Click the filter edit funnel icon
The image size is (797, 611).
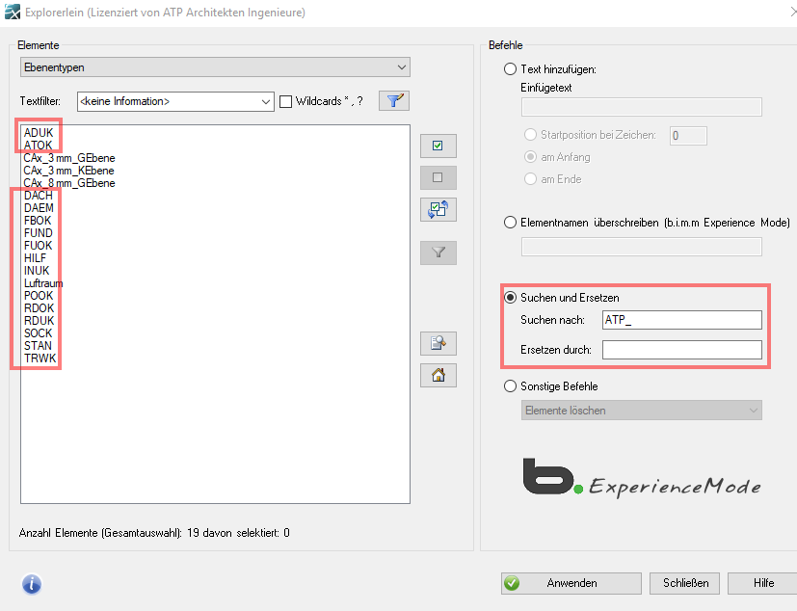pyautogui.click(x=393, y=100)
